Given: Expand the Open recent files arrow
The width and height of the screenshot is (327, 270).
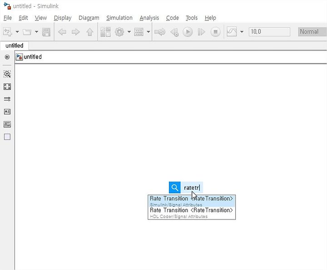Looking at the screenshot, I should click(x=36, y=32).
